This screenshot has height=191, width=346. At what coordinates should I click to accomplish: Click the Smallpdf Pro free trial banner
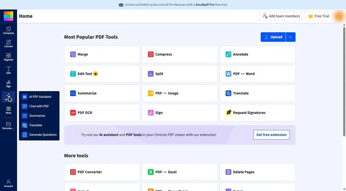tap(173, 5)
